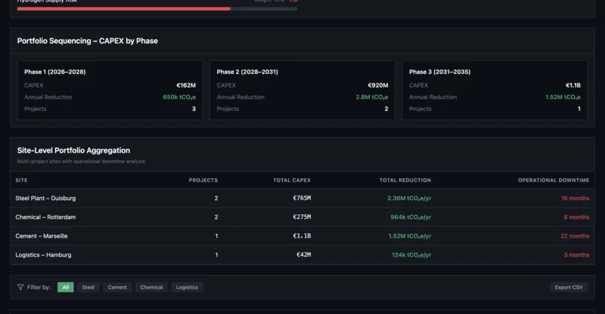Sort by the Site column header

22,180
